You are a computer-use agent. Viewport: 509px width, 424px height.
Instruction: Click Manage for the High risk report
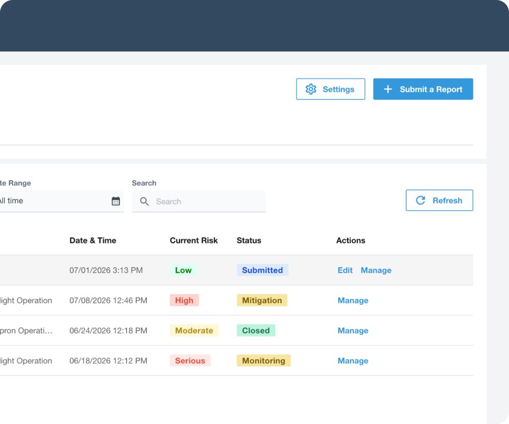click(x=353, y=300)
